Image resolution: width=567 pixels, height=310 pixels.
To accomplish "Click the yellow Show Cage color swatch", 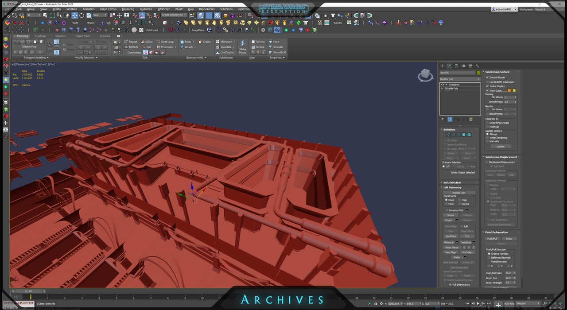I will [x=514, y=90].
